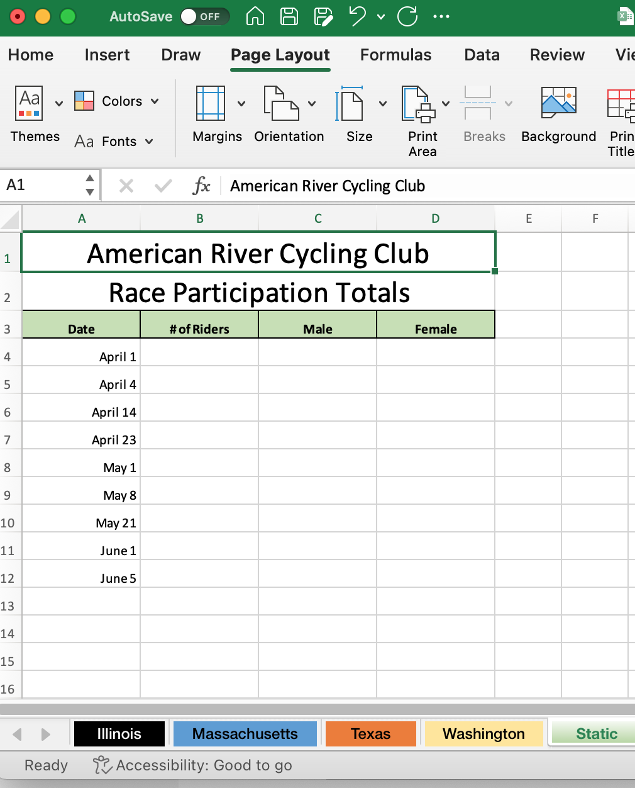
Task: Expand the Colors dropdown
Action: point(156,101)
